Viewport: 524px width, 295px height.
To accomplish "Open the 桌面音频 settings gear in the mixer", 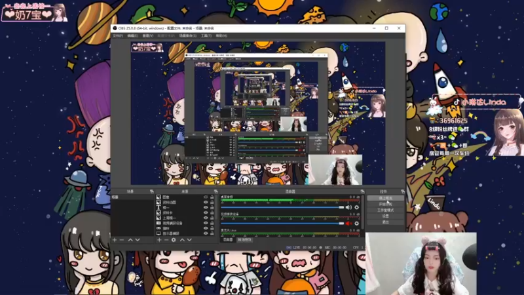I will click(x=356, y=207).
